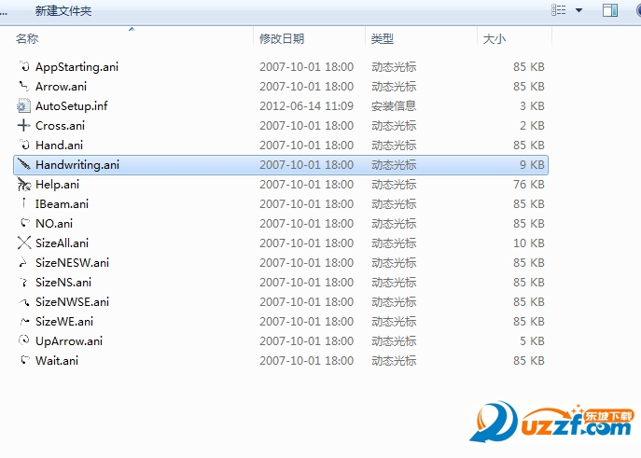Select the file name SizeNESW.ani

click(73, 263)
